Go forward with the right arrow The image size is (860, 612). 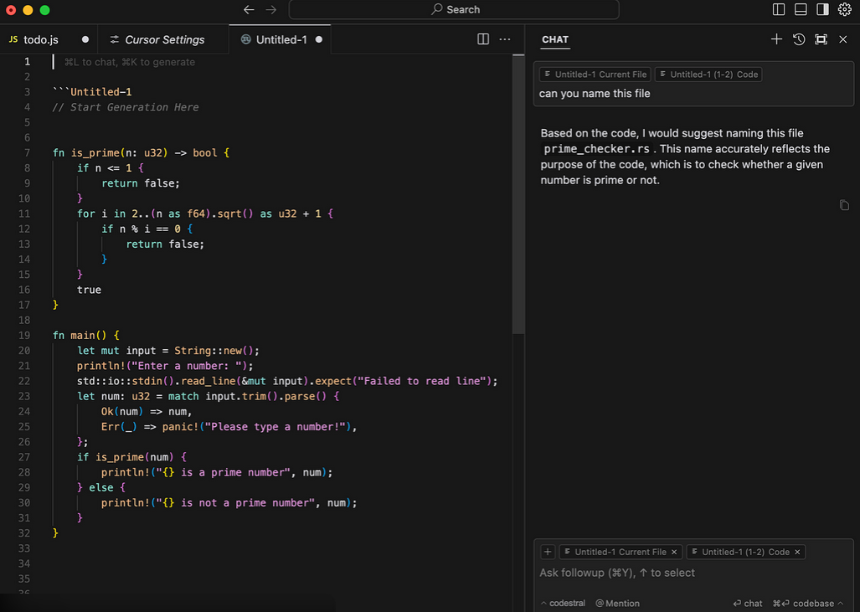coord(271,10)
